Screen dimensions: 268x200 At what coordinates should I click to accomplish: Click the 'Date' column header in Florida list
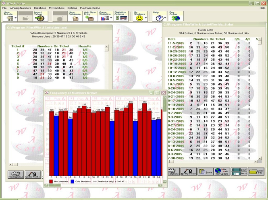[172, 39]
